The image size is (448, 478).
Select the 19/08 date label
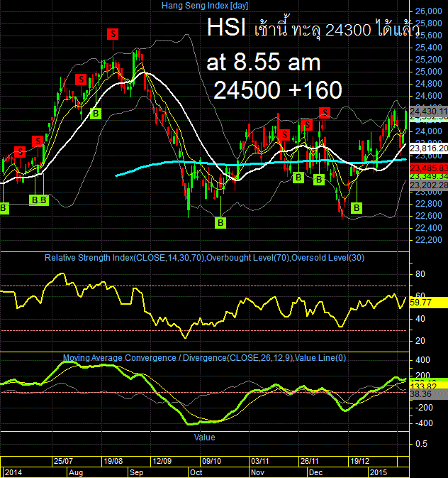[x=113, y=461]
